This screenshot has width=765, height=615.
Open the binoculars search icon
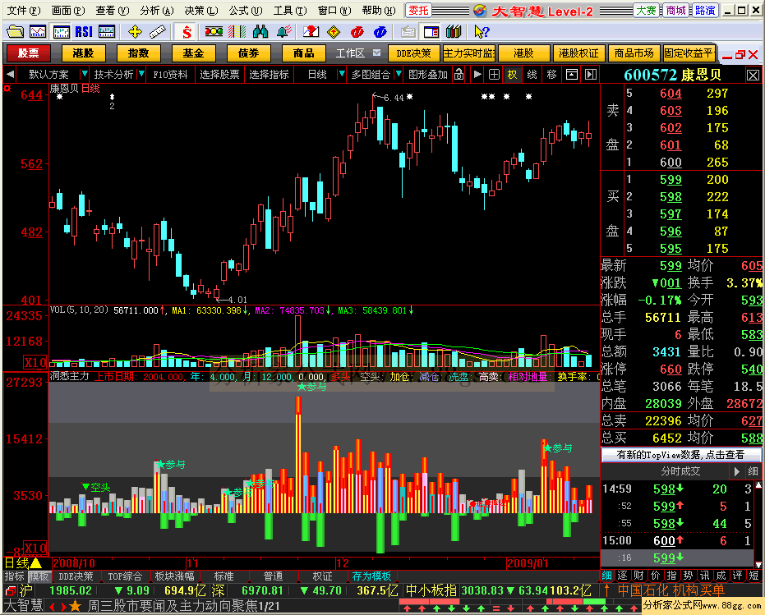pos(260,32)
